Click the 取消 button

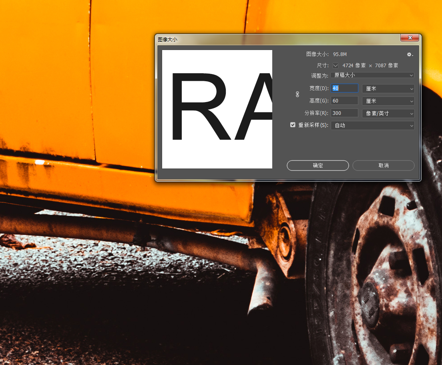[384, 165]
